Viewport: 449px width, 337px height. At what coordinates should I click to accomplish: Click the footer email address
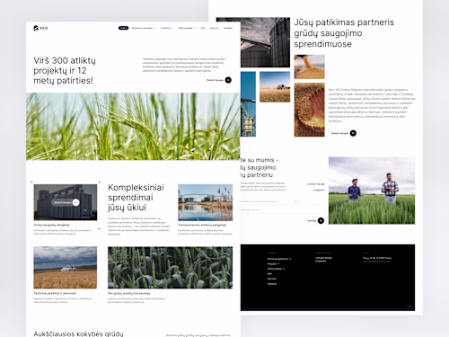coord(321,261)
